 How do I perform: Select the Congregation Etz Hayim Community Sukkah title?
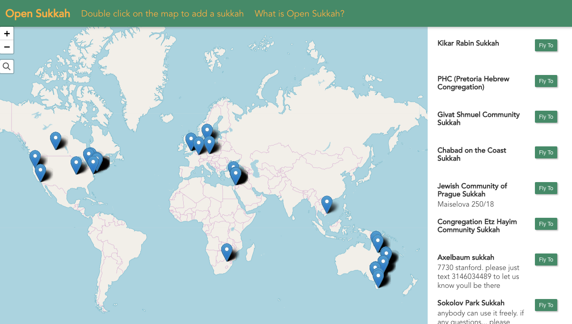coord(477,226)
